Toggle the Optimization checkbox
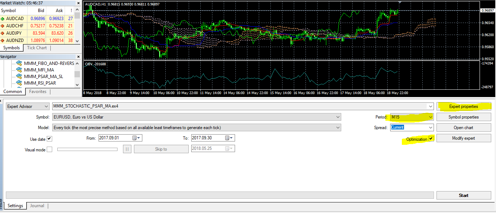 [431, 139]
